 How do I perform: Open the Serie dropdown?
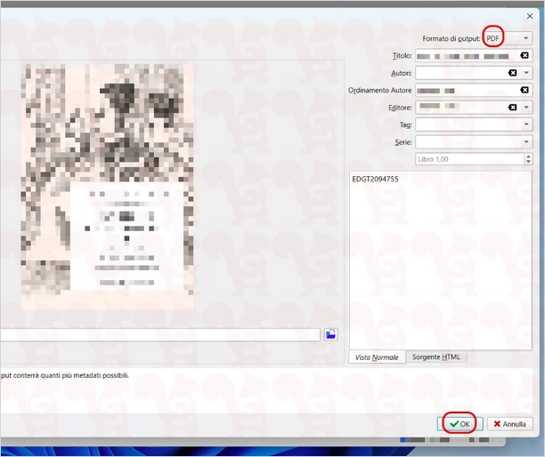pos(474,142)
